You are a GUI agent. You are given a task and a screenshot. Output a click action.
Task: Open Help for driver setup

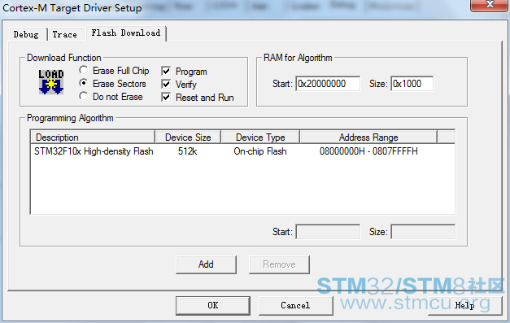pos(464,305)
